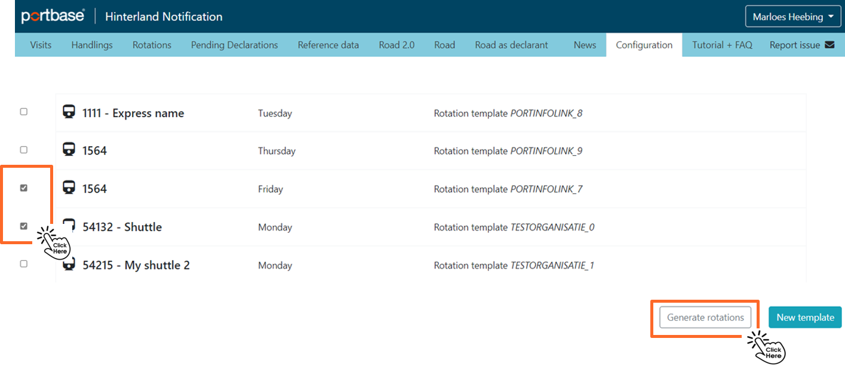Screen dimensions: 845x366
Task: Click Rotation template PORTINFOLINK_8 text
Action: (508, 113)
